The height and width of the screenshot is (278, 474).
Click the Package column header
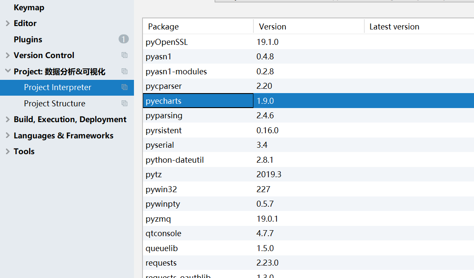coord(163,26)
